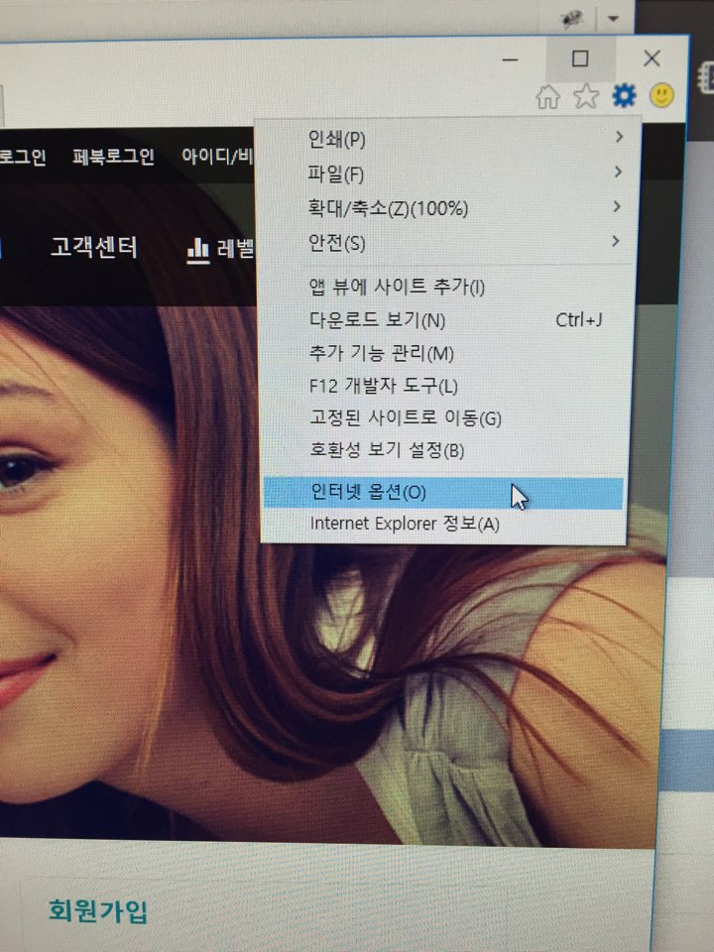Open the 안전(S) submenu
This screenshot has height=952, width=714.
pyautogui.click(x=448, y=243)
